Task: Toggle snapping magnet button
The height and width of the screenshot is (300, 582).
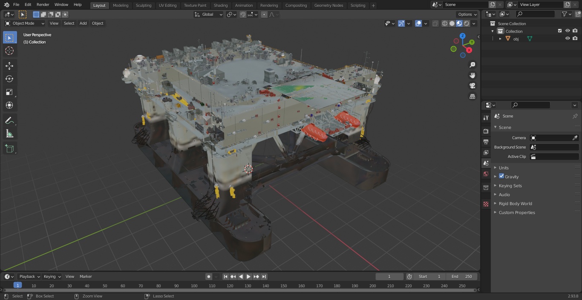Action: [x=243, y=14]
